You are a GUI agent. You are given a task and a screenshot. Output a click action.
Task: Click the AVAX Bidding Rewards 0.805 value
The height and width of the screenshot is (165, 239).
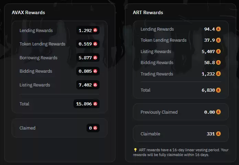(x=85, y=71)
